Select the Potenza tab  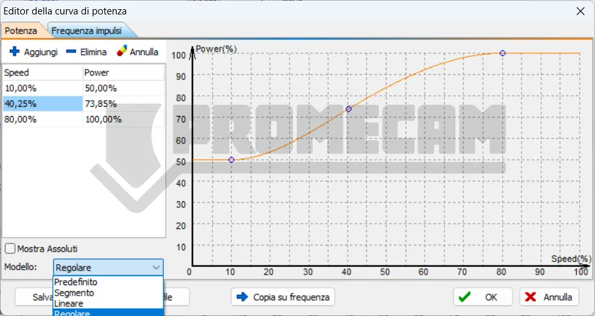(x=22, y=31)
